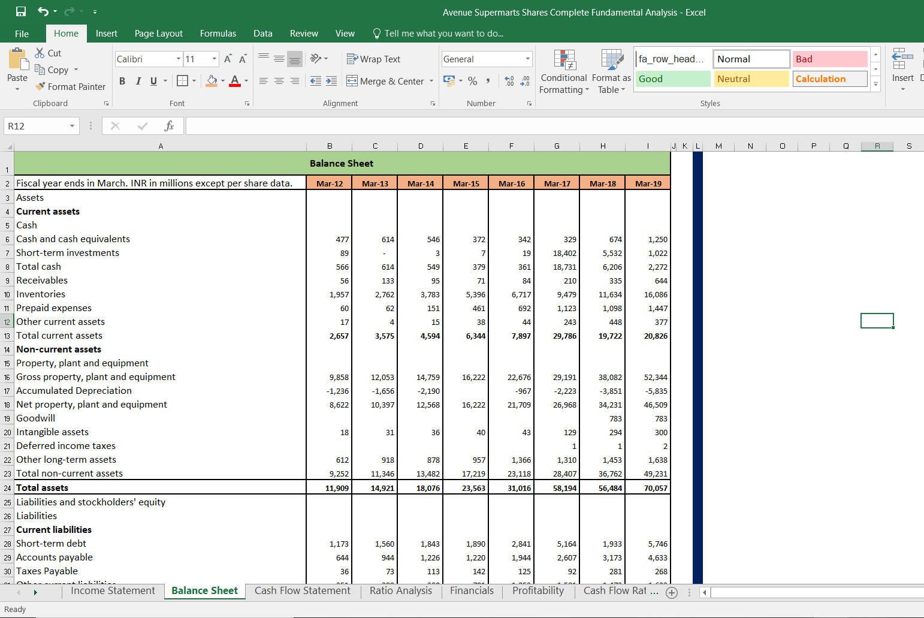Screen dimensions: 924x618
Task: Open Conditional Formatting menu
Action: [563, 72]
